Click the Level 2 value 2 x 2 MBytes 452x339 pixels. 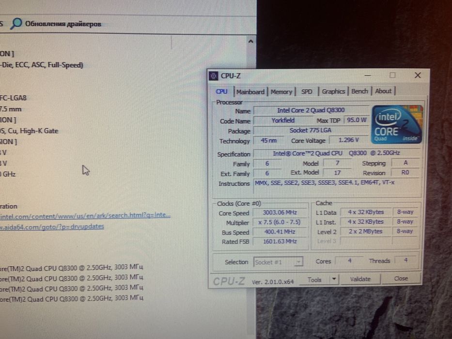(365, 231)
